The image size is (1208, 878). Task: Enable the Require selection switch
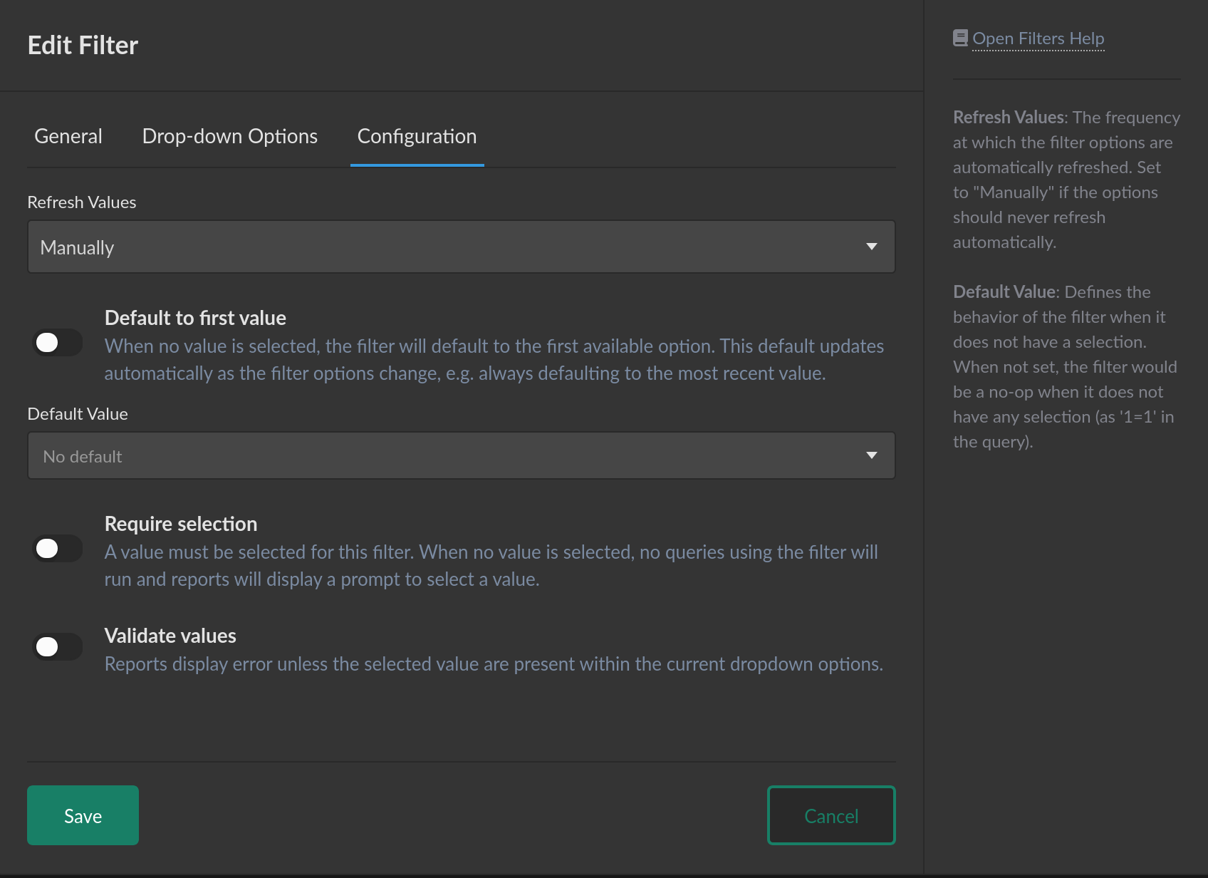click(58, 549)
